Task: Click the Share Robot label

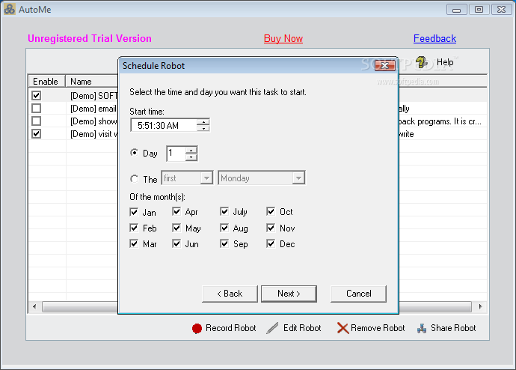Action: click(x=453, y=328)
